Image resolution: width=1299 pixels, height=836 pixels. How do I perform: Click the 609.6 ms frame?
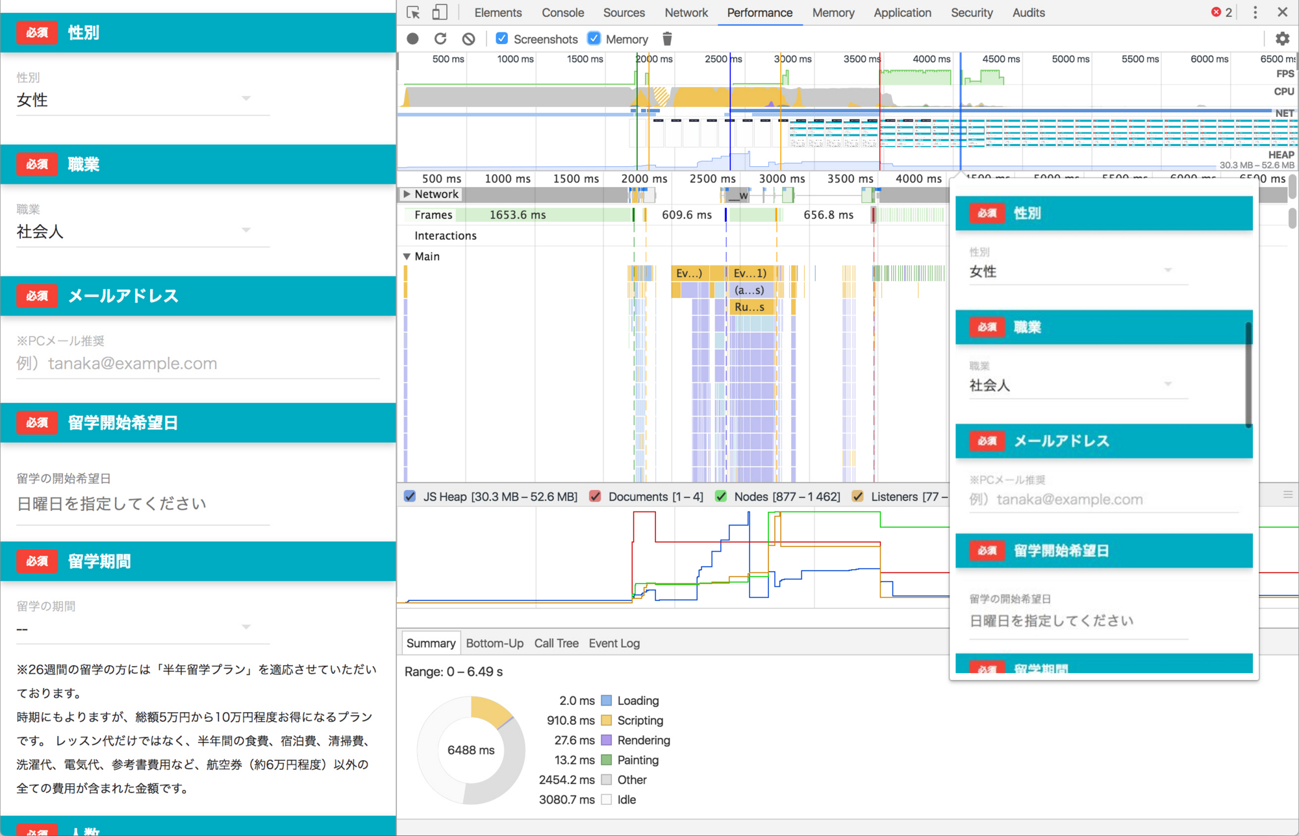coord(687,215)
